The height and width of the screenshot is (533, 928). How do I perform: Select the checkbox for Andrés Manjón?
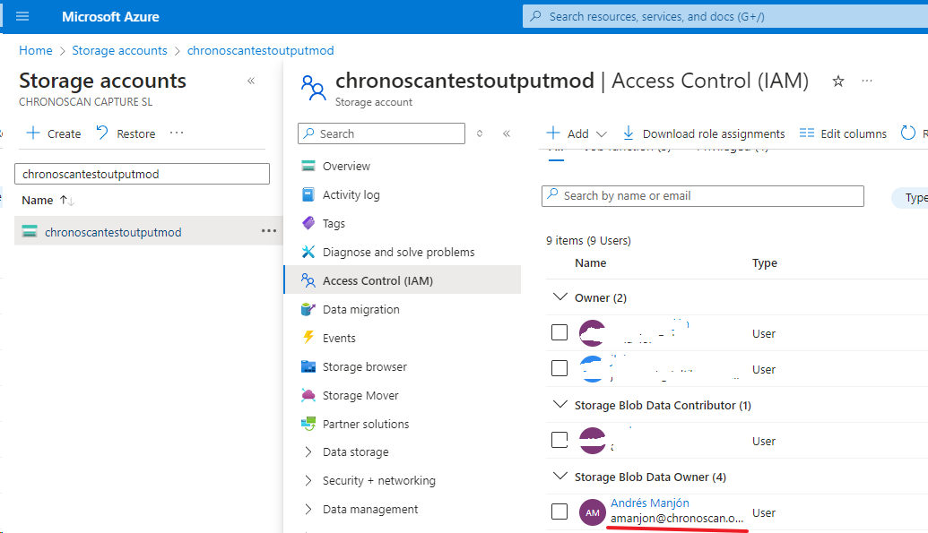pos(559,512)
